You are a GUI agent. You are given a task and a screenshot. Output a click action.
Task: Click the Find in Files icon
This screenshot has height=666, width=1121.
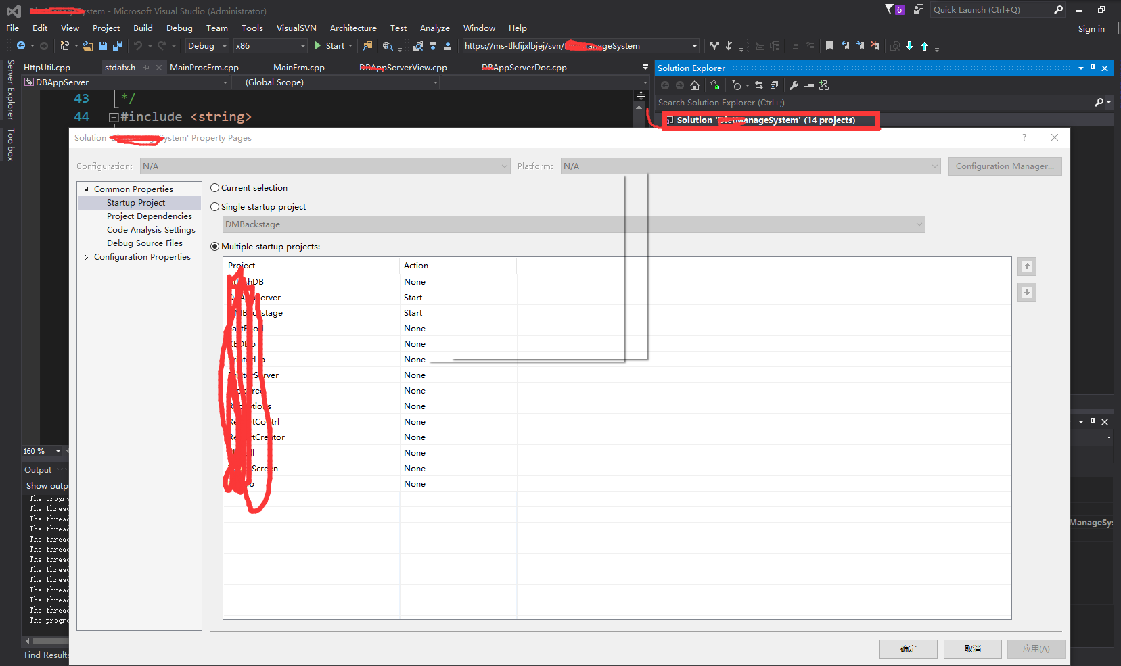pos(367,46)
